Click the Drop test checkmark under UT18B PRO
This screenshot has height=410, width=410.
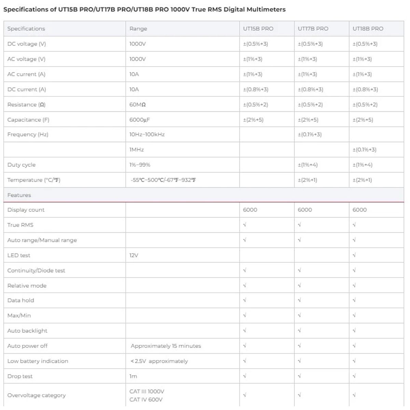point(354,376)
